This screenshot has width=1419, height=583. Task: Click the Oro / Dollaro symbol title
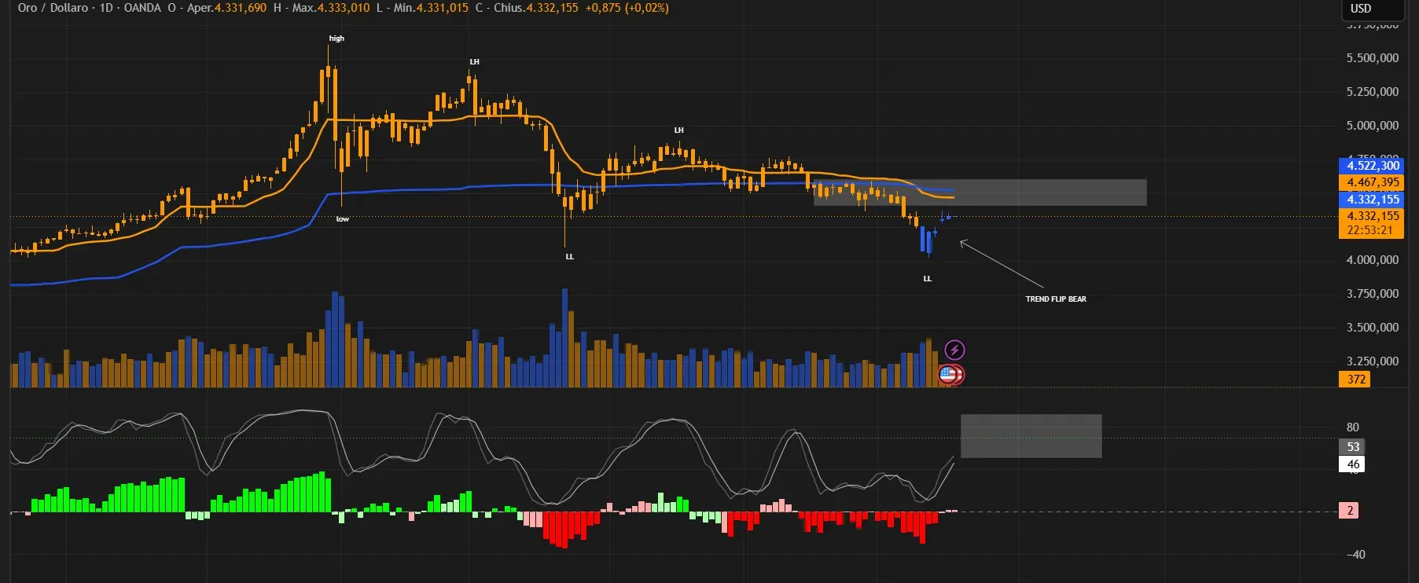[x=53, y=8]
